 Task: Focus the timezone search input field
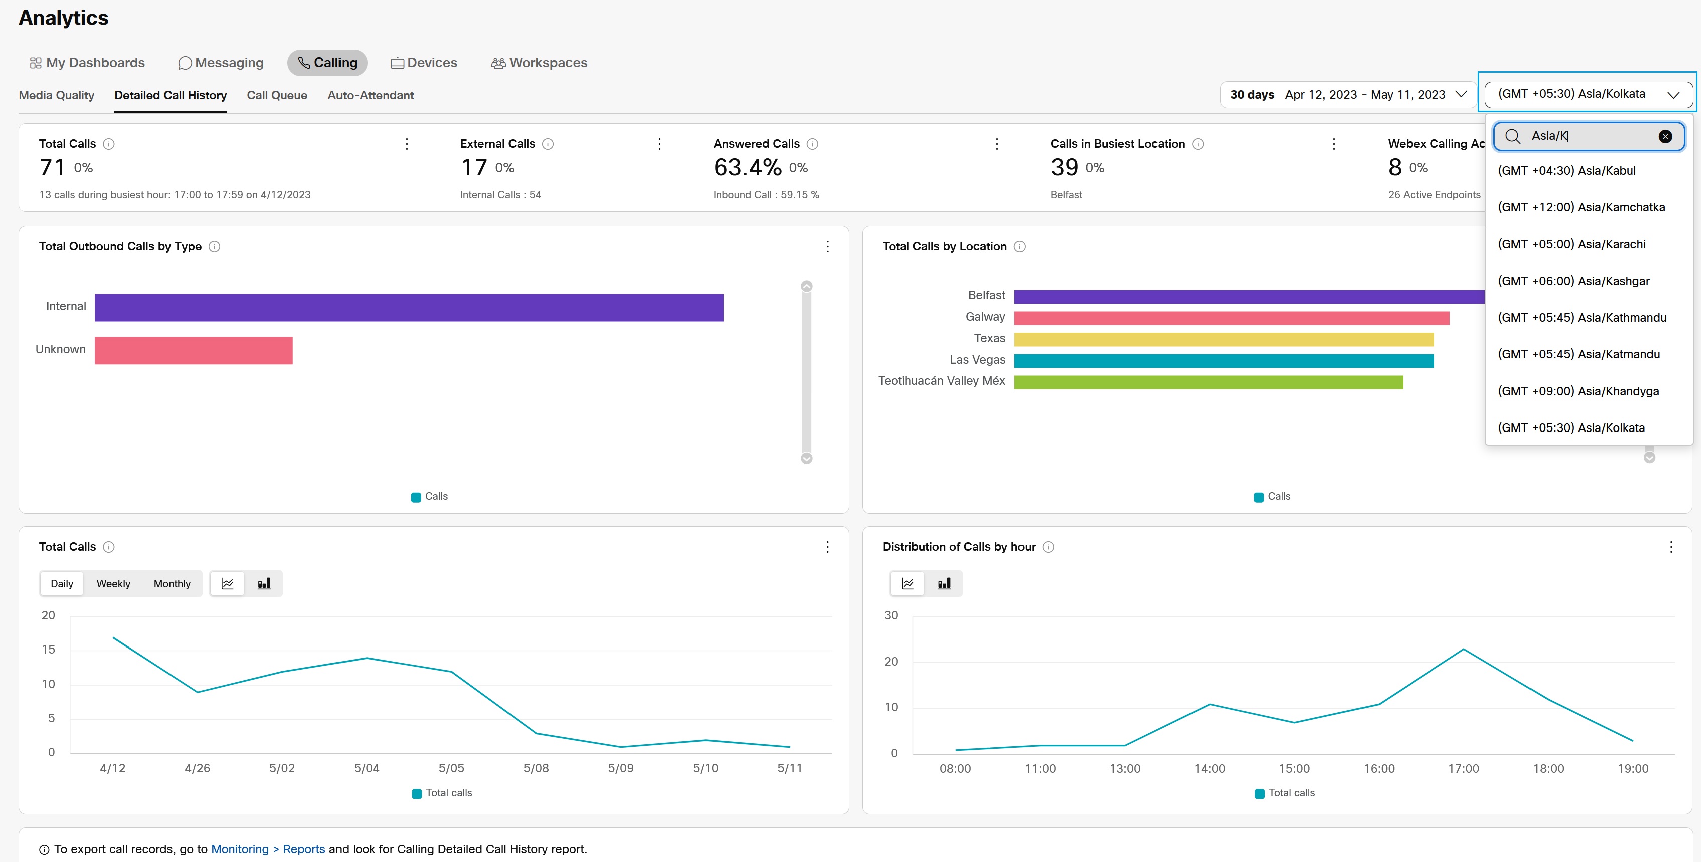1589,137
